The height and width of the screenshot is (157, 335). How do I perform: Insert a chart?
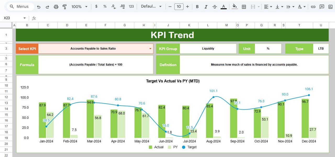click(x=330, y=7)
